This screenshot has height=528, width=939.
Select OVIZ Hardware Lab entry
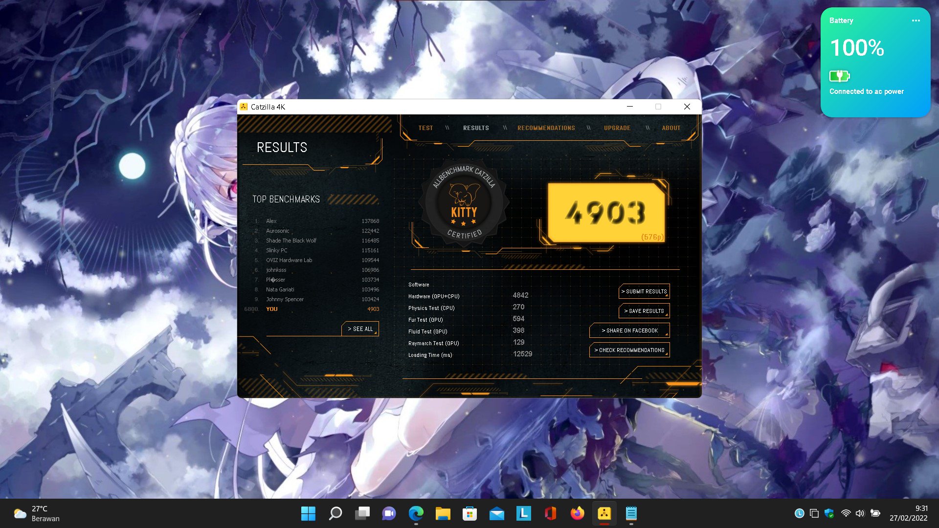click(316, 260)
